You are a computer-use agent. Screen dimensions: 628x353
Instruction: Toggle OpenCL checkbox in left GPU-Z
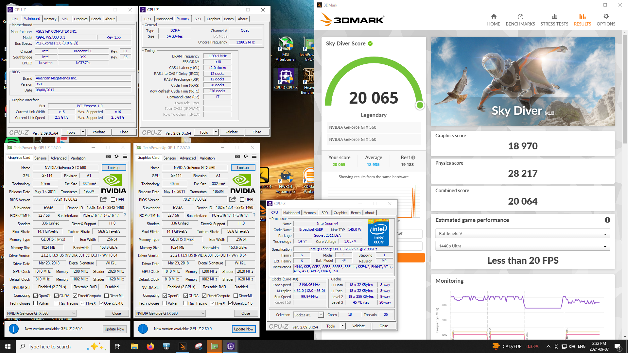tap(36, 296)
